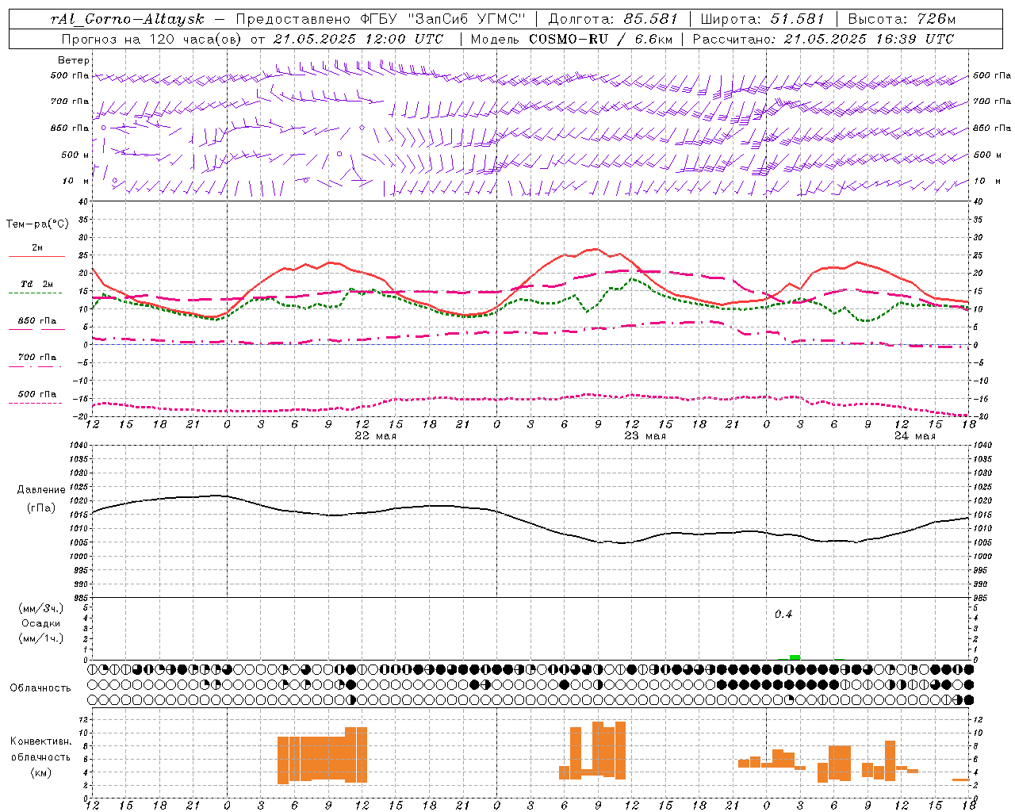Select forecast start text 21.05.2025 12:00 UTC

358,39
